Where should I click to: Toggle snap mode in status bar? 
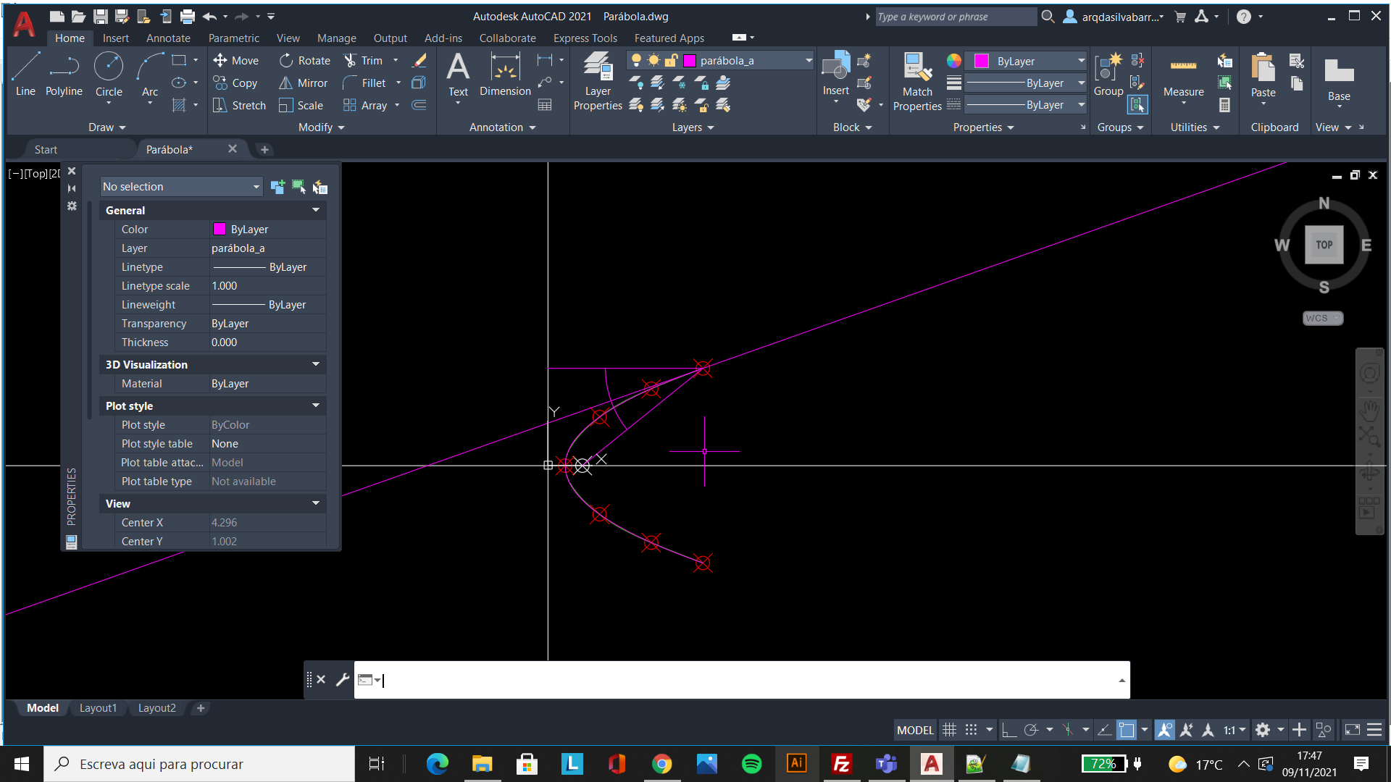click(x=971, y=730)
